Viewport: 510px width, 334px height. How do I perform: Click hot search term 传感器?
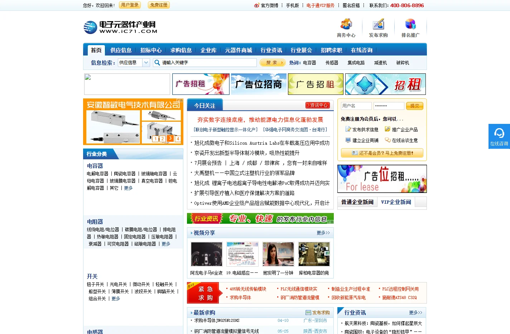click(332, 63)
